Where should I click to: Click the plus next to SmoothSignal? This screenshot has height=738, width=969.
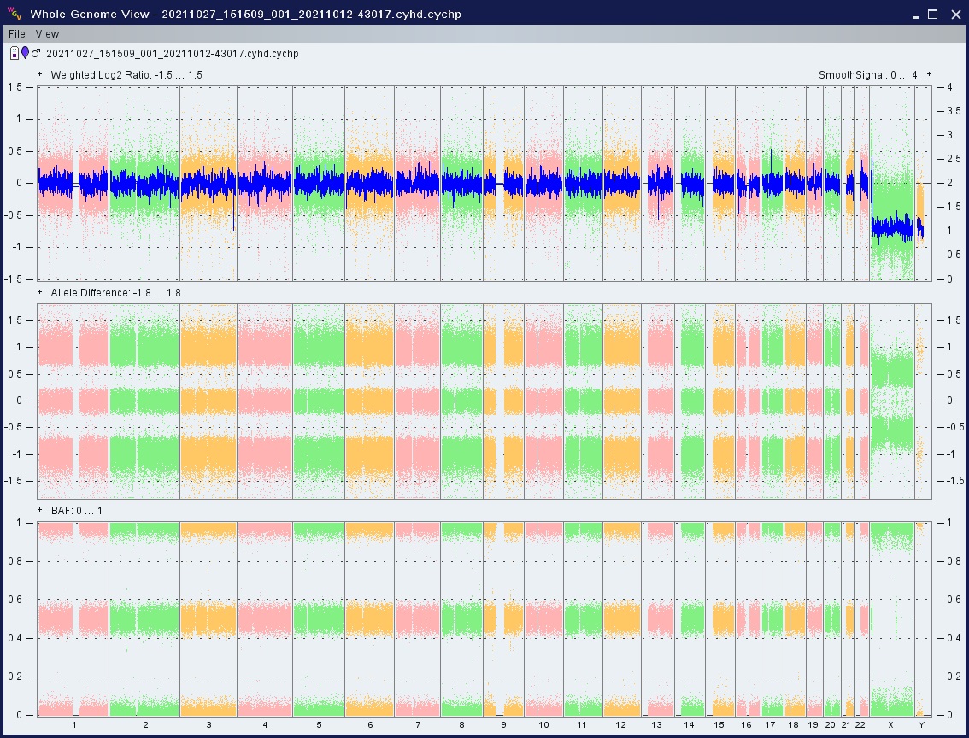point(929,75)
